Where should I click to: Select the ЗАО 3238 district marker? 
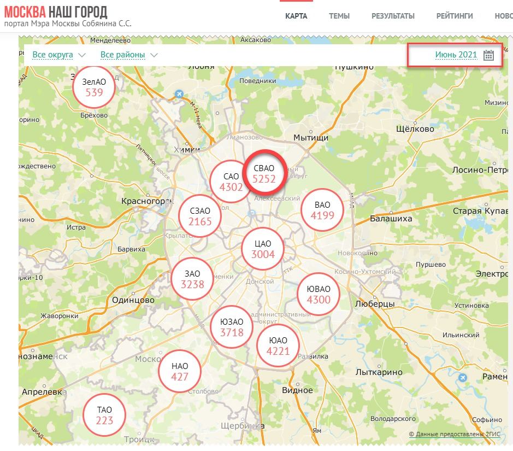(192, 279)
